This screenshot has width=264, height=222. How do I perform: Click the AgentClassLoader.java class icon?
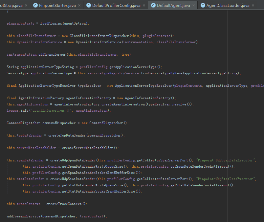[203, 5]
